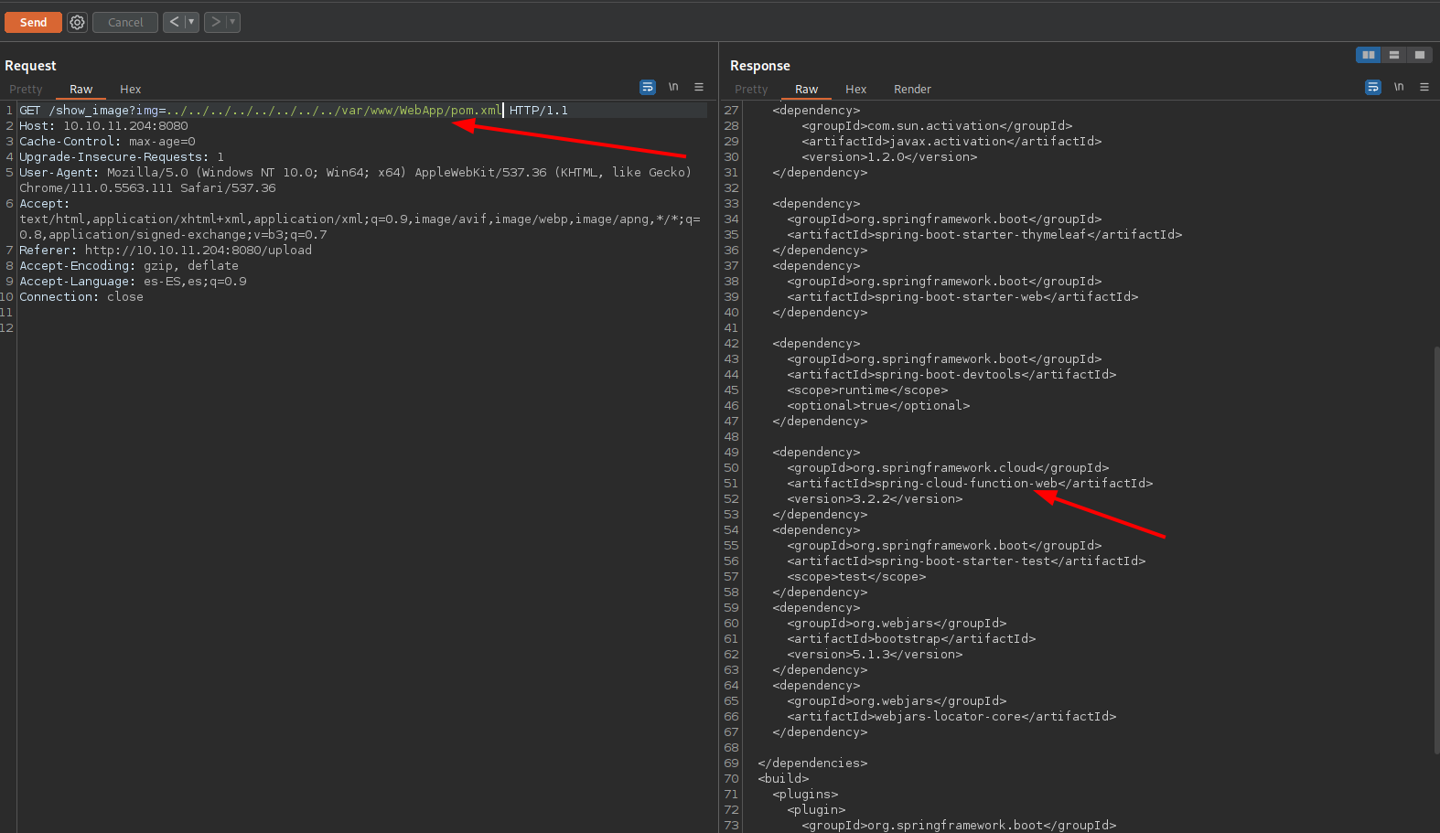
Task: Click the Connection: close header
Action: (x=81, y=296)
